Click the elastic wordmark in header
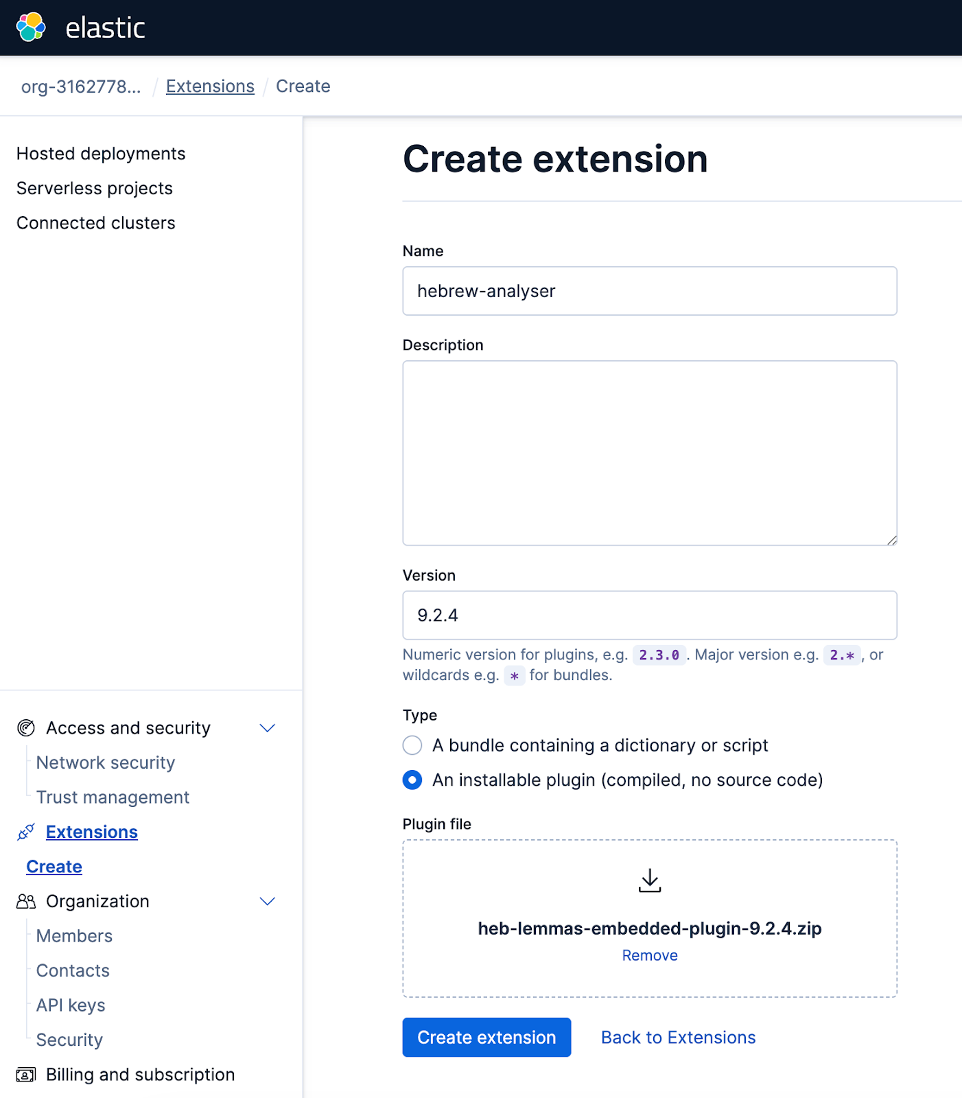The image size is (962, 1098). tap(105, 28)
